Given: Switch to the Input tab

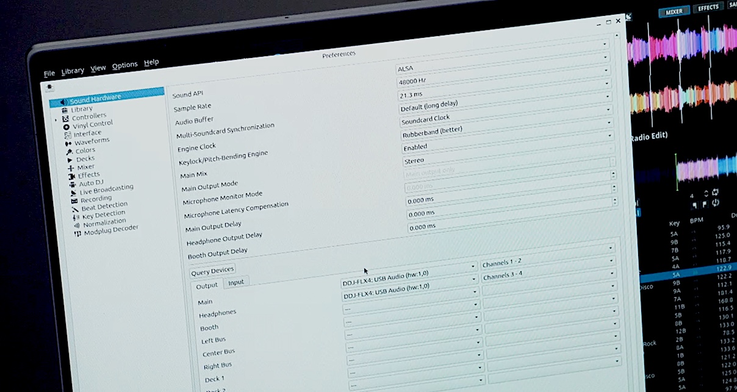Looking at the screenshot, I should (x=235, y=282).
